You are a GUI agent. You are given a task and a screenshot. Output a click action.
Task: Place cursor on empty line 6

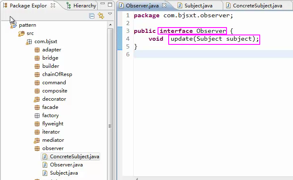click(x=213, y=54)
